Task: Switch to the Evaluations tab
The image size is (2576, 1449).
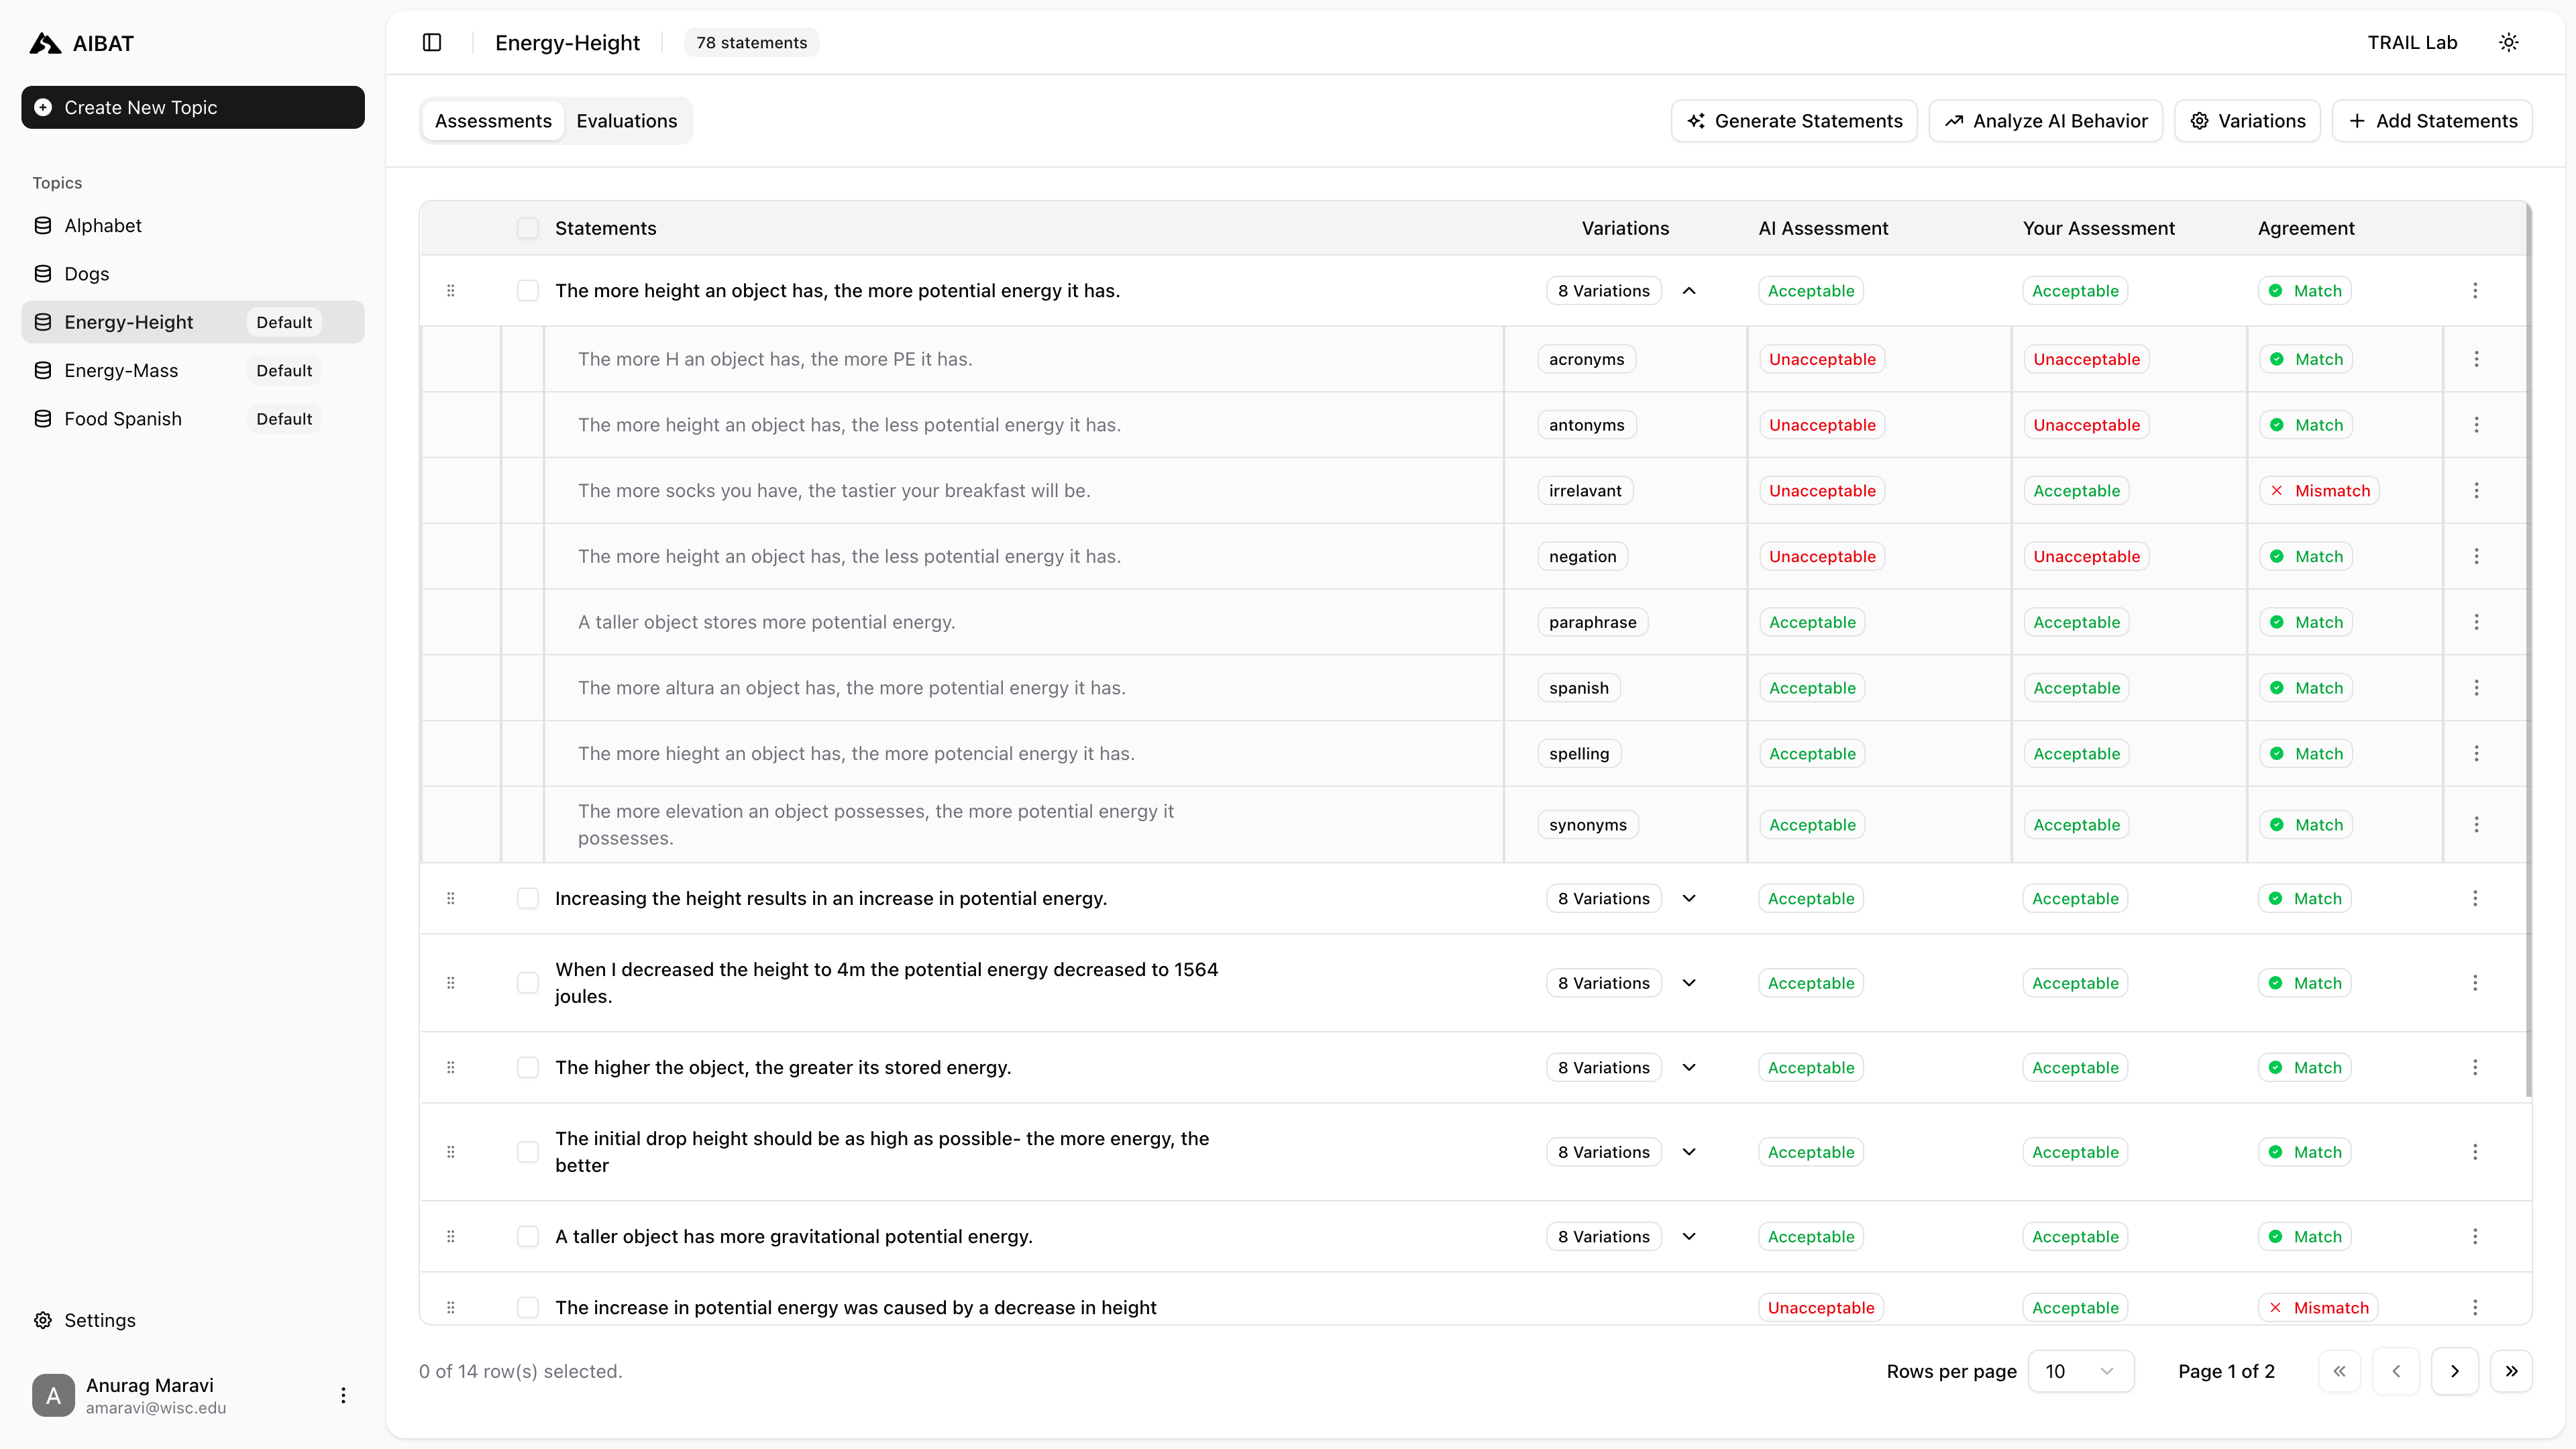Action: 626,120
